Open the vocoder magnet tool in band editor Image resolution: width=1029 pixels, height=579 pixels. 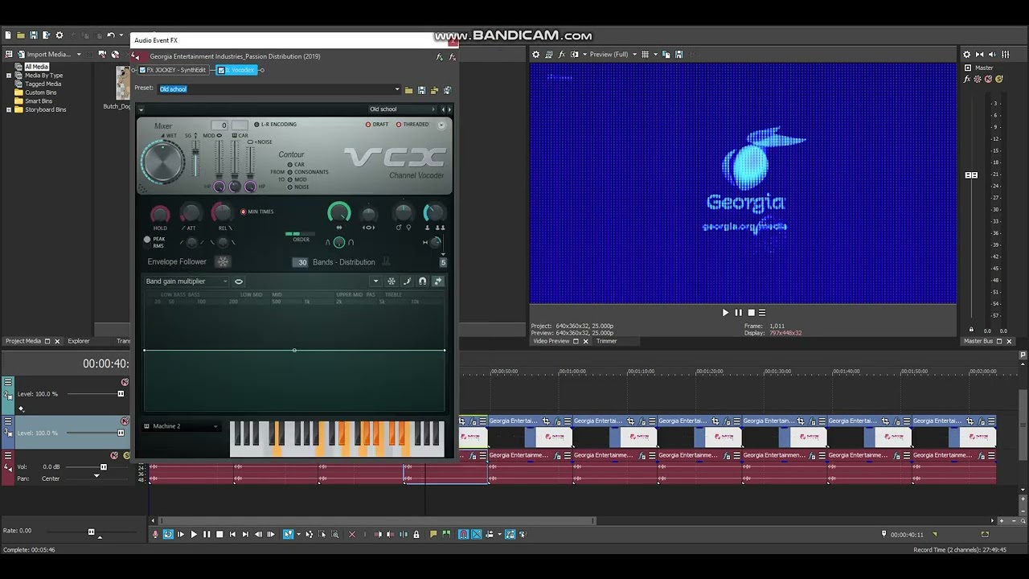click(422, 281)
